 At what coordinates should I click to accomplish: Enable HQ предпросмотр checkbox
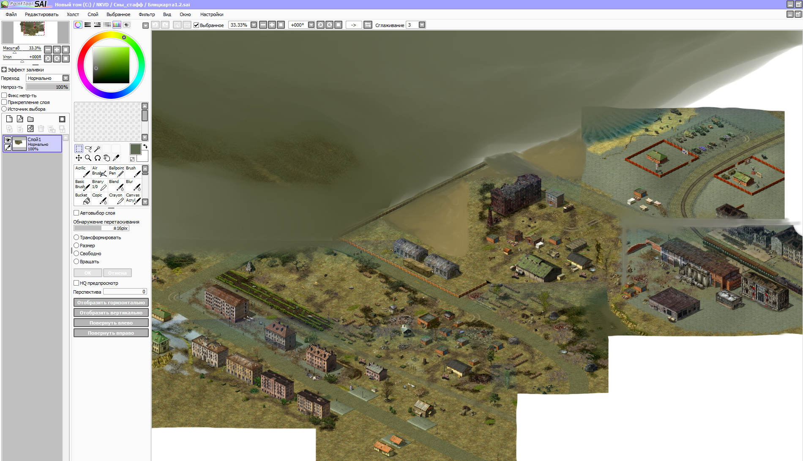(x=76, y=283)
